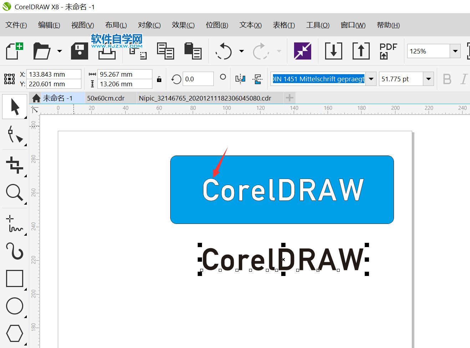
Task: Expand the zoom level dropdown
Action: (x=455, y=51)
